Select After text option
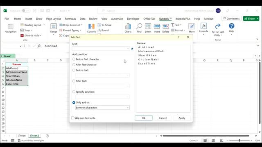Screen dimensions: 262x147 [x=74, y=81]
